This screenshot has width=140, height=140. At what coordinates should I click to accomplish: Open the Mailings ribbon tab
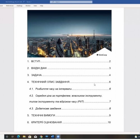click(20, 6)
